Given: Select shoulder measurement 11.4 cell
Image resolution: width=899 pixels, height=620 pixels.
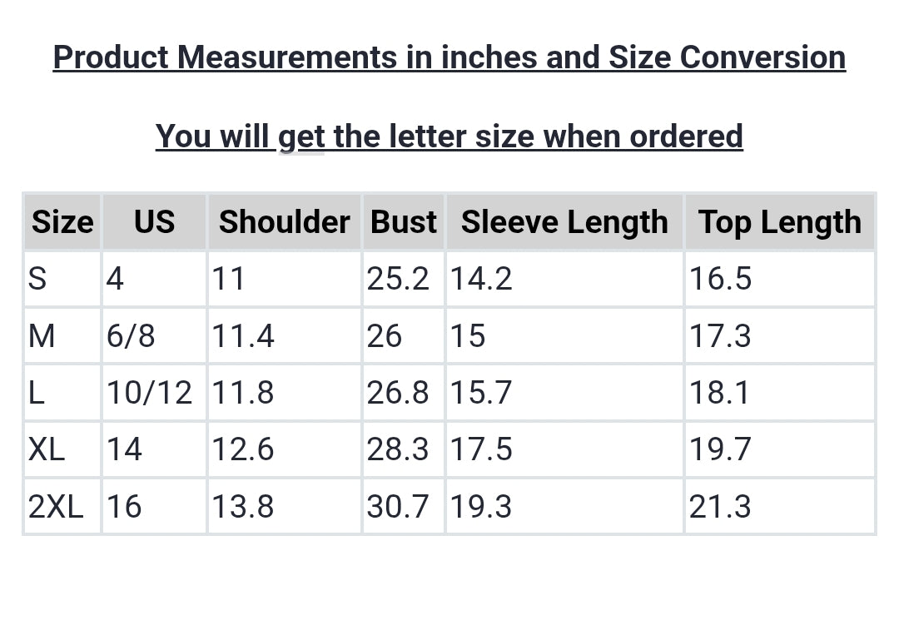Looking at the screenshot, I should tap(243, 336).
